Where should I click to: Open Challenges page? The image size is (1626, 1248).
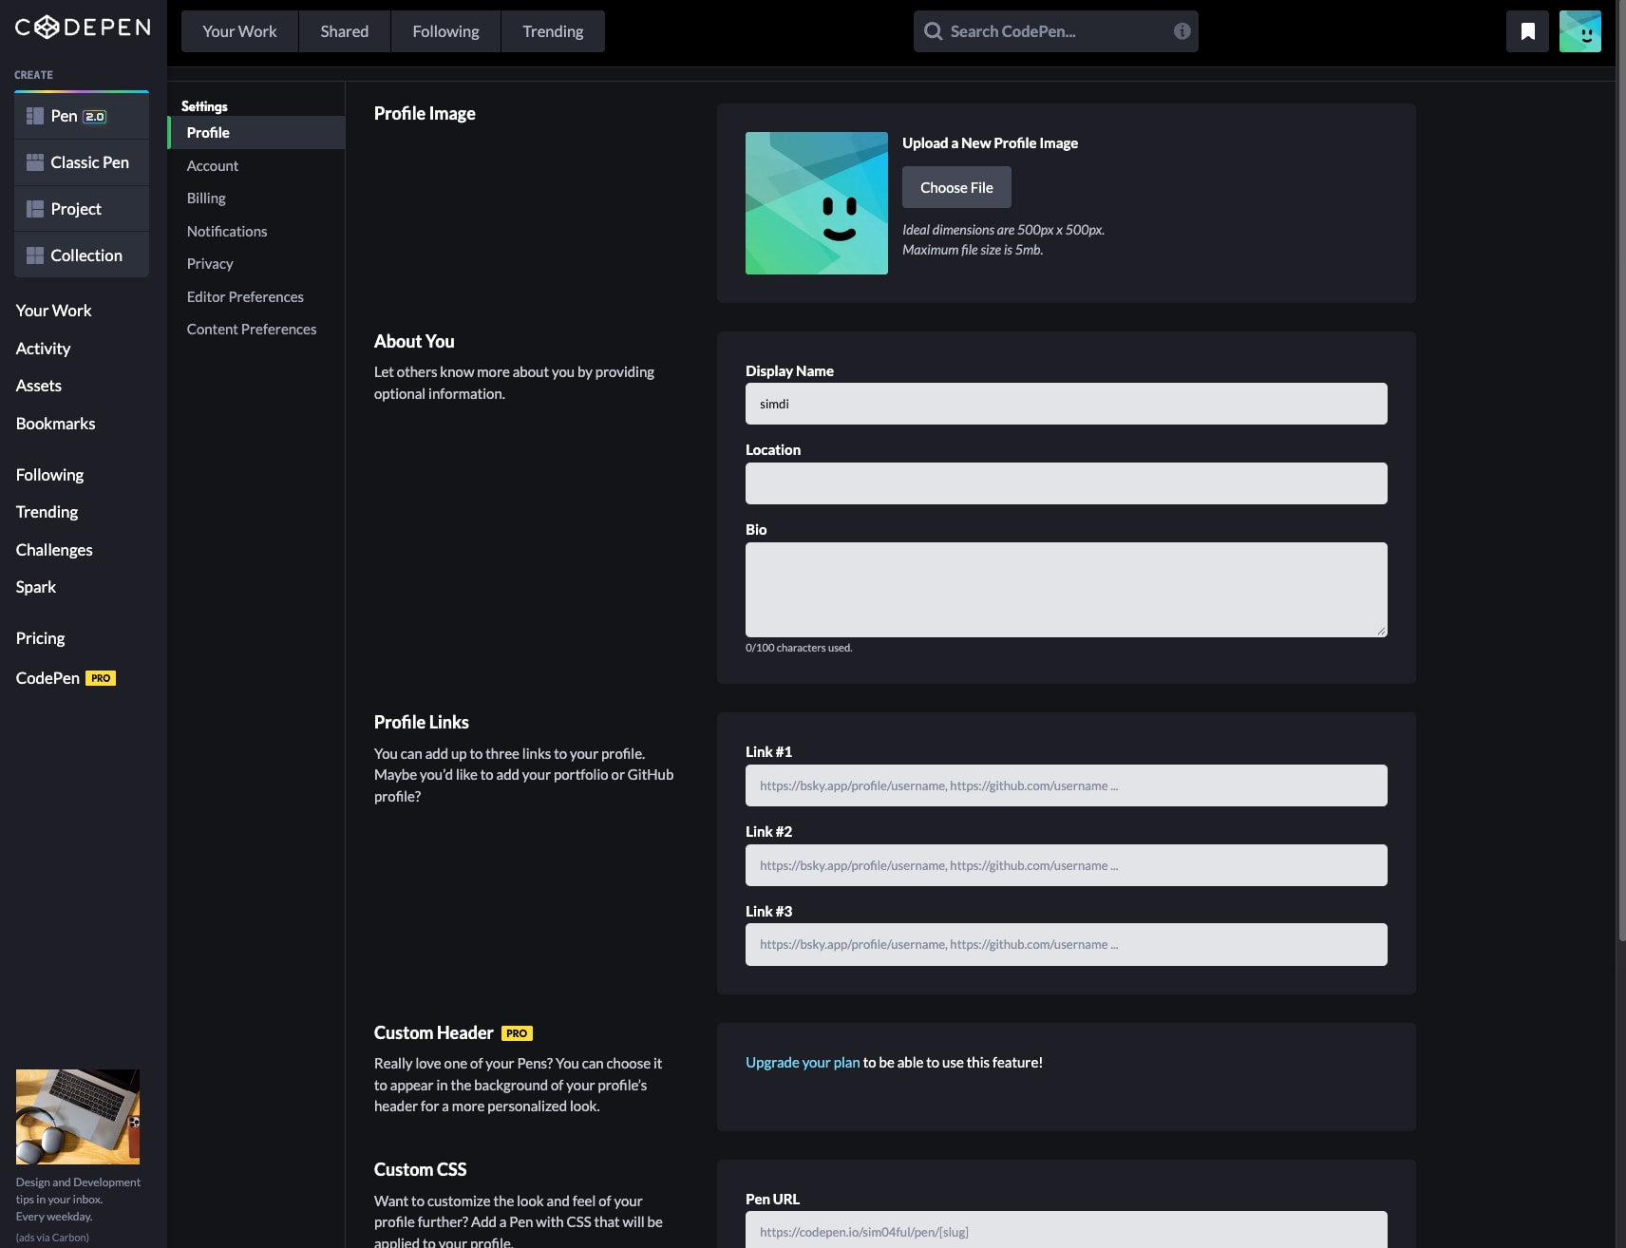click(x=54, y=550)
